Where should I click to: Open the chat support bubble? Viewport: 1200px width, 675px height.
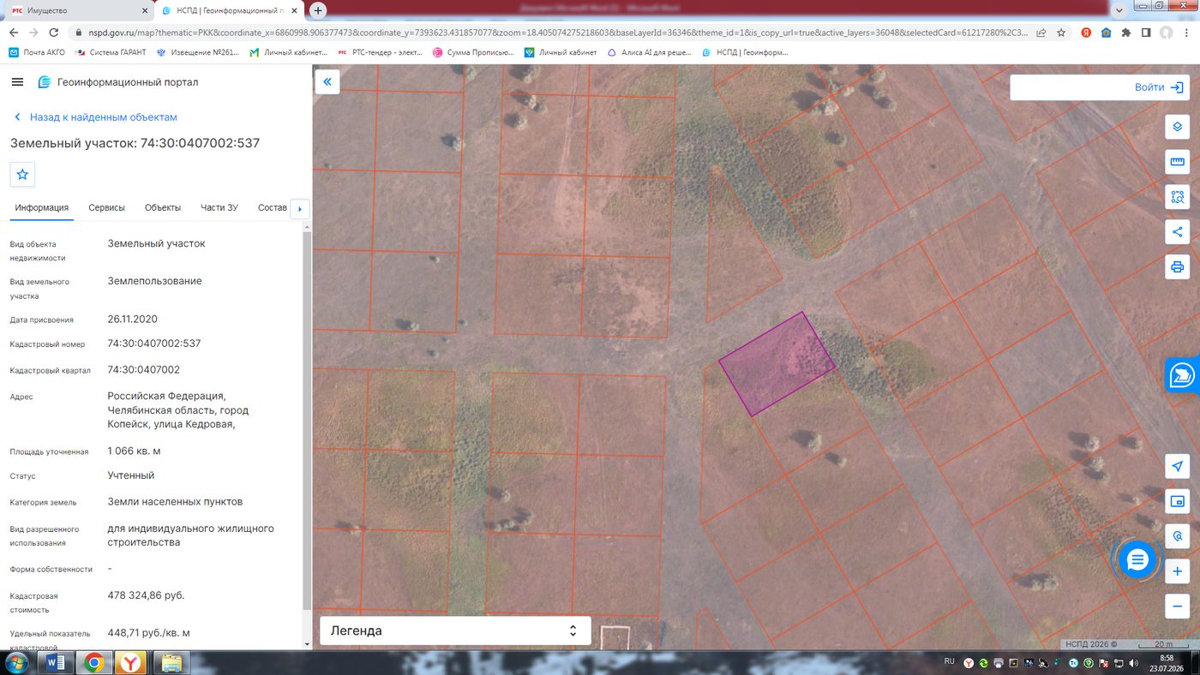(x=1137, y=560)
